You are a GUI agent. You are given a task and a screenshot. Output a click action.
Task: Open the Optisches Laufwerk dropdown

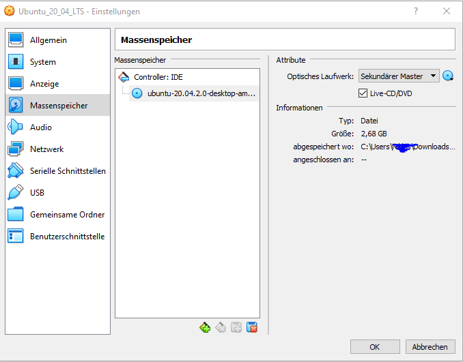(x=399, y=76)
